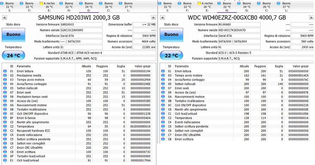Click raw value 002D000B0018 in Temperatura row
Viewport: 315px width, 165px height.
click(x=140, y=127)
